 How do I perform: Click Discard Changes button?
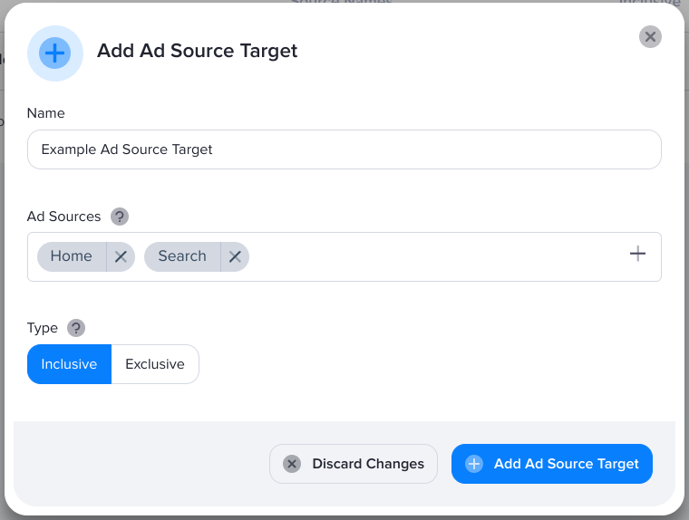354,464
